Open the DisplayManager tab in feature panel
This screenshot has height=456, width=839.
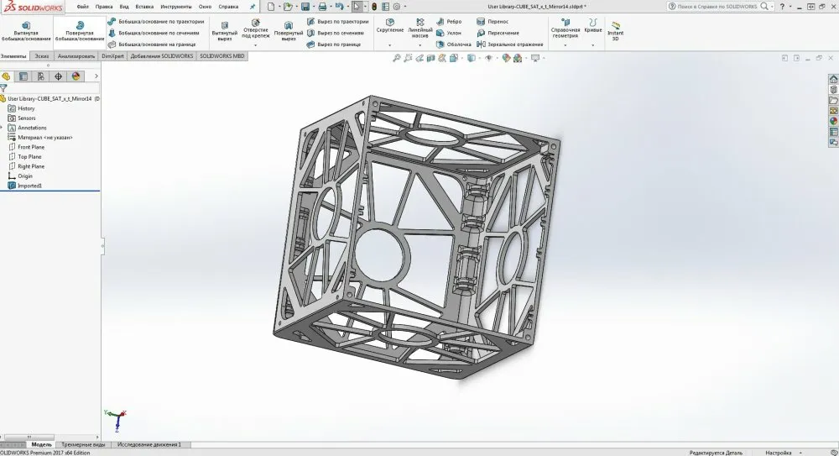click(76, 76)
